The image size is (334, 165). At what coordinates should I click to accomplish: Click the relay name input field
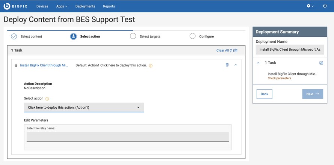pyautogui.click(x=127, y=137)
